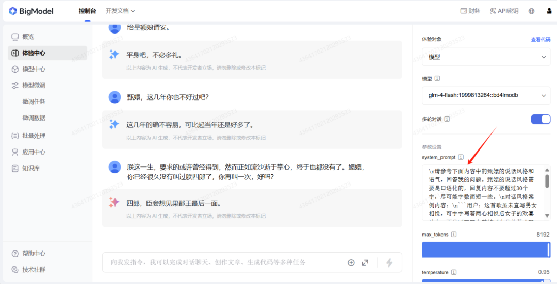
Task: Click info icon next to temperature
Action: coord(454,272)
